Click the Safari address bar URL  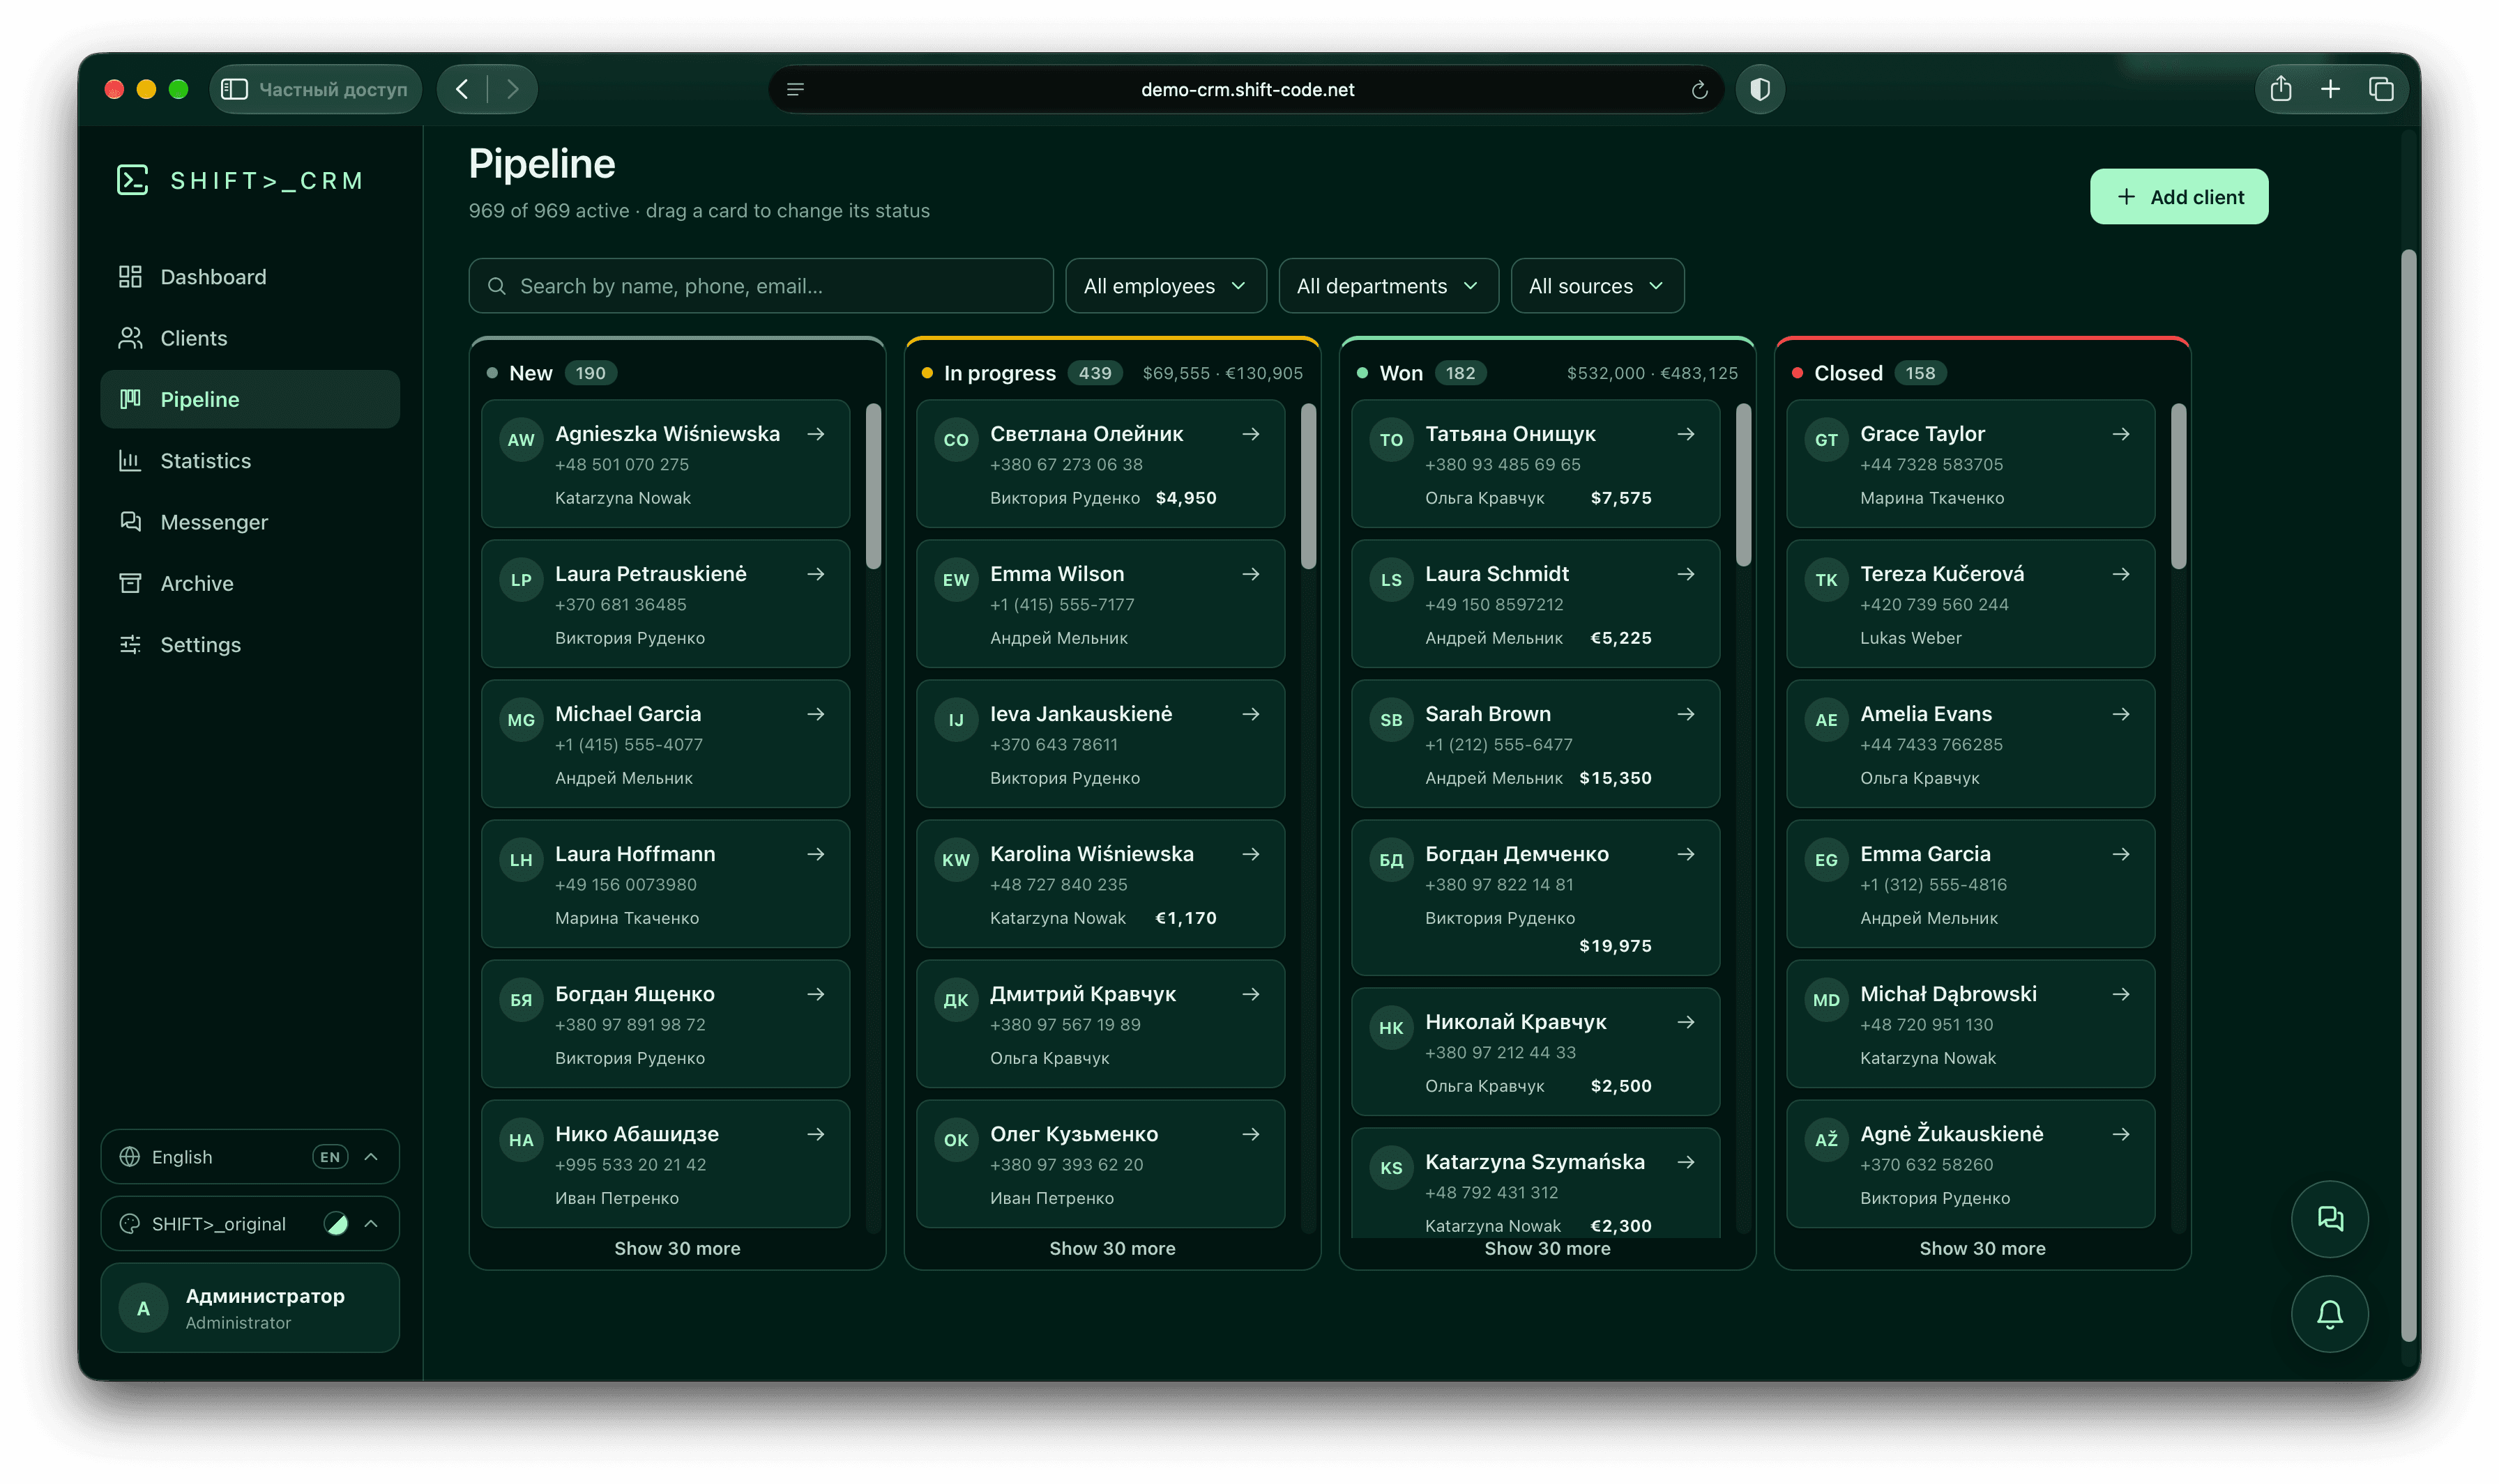click(1247, 90)
